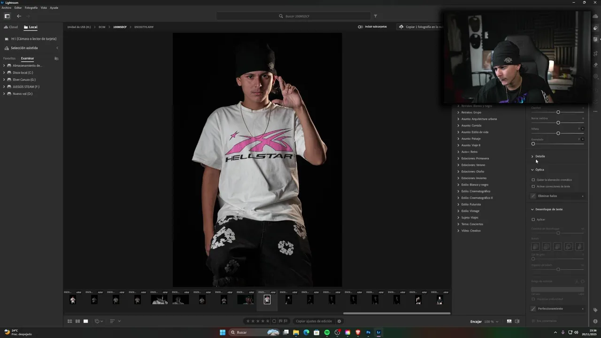Switch to single photo detail view icon
The width and height of the screenshot is (601, 338).
pyautogui.click(x=85, y=321)
